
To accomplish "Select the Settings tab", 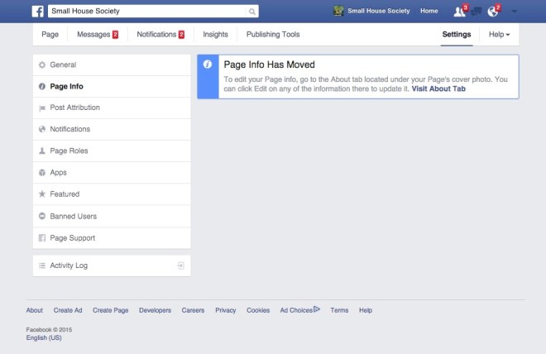I will point(457,35).
